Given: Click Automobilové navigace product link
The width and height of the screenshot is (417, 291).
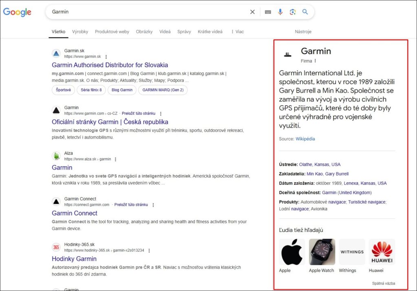Looking at the screenshot, I should click(323, 202).
